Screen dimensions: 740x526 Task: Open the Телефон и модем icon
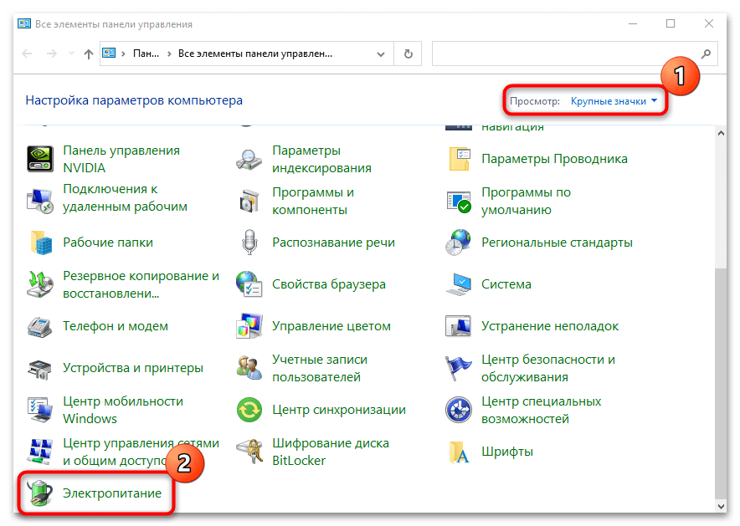coord(40,326)
